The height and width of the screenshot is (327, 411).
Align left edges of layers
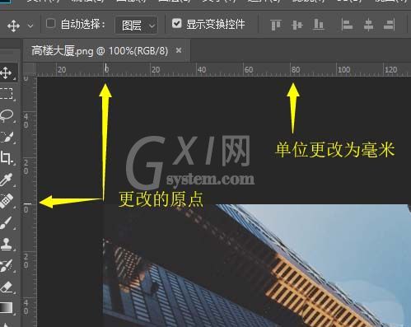(347, 25)
